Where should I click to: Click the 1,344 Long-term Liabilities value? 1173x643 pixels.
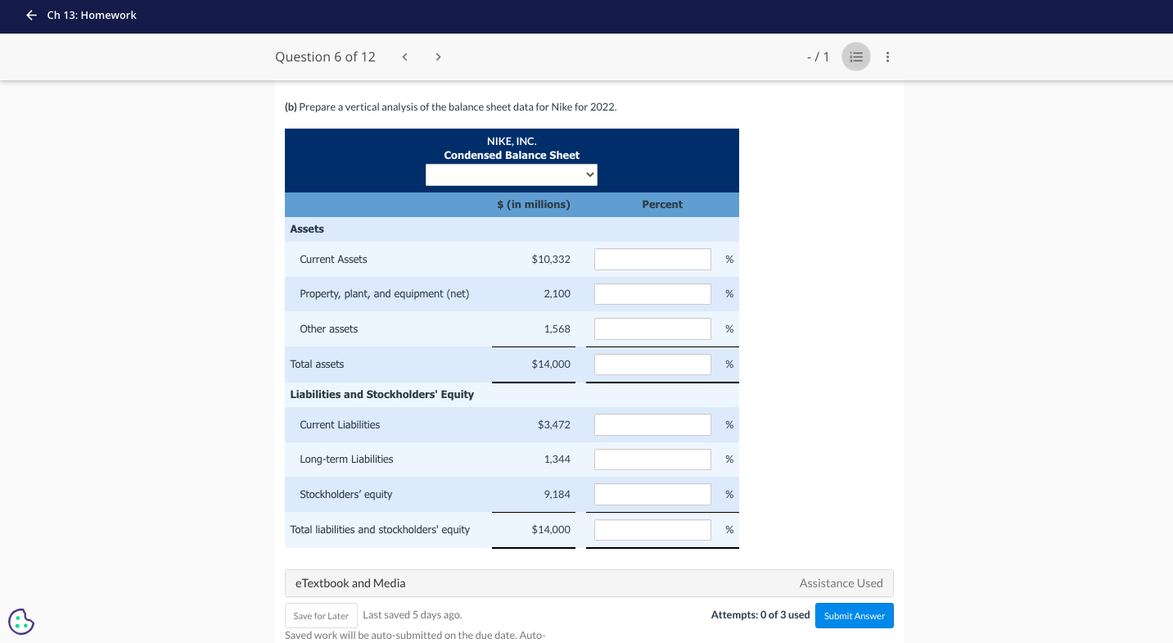point(557,459)
